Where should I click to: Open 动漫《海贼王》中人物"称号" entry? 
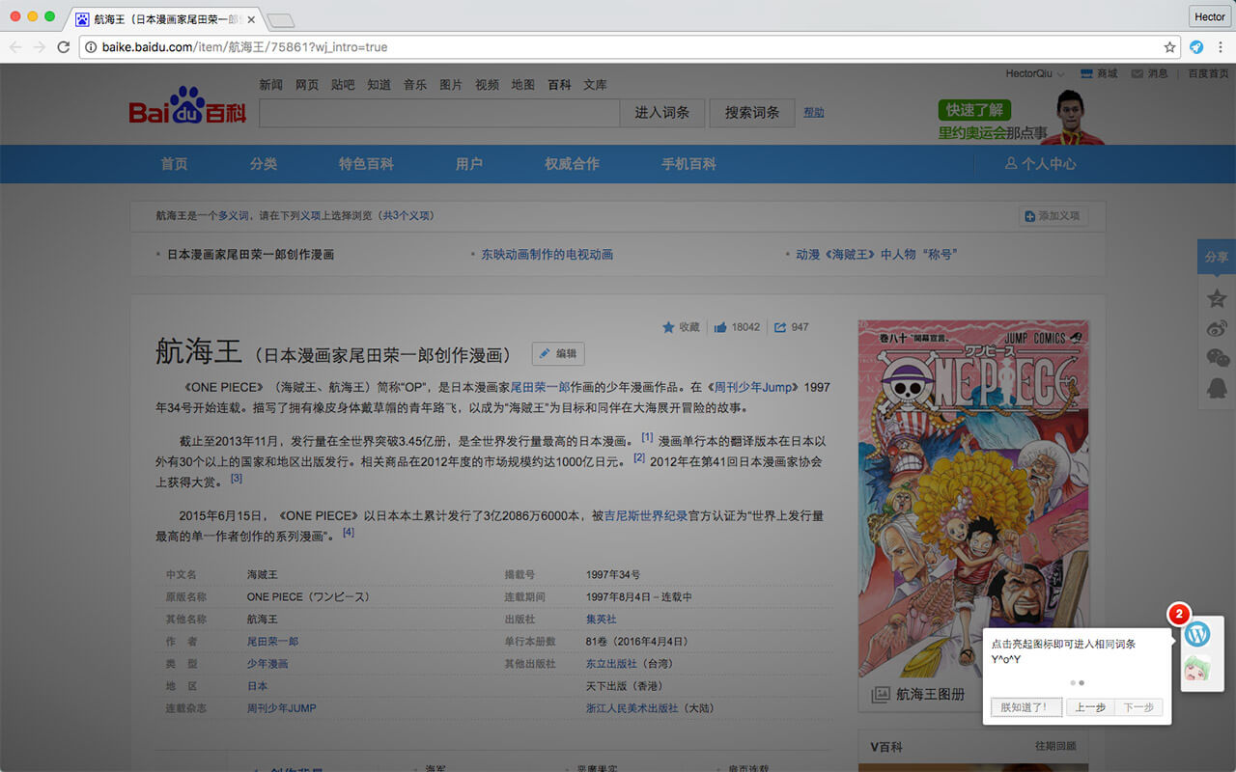point(876,255)
